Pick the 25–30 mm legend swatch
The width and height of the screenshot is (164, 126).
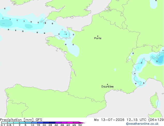(x=52, y=123)
